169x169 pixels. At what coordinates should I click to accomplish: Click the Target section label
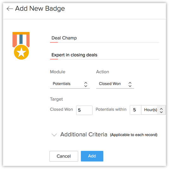tap(56, 99)
